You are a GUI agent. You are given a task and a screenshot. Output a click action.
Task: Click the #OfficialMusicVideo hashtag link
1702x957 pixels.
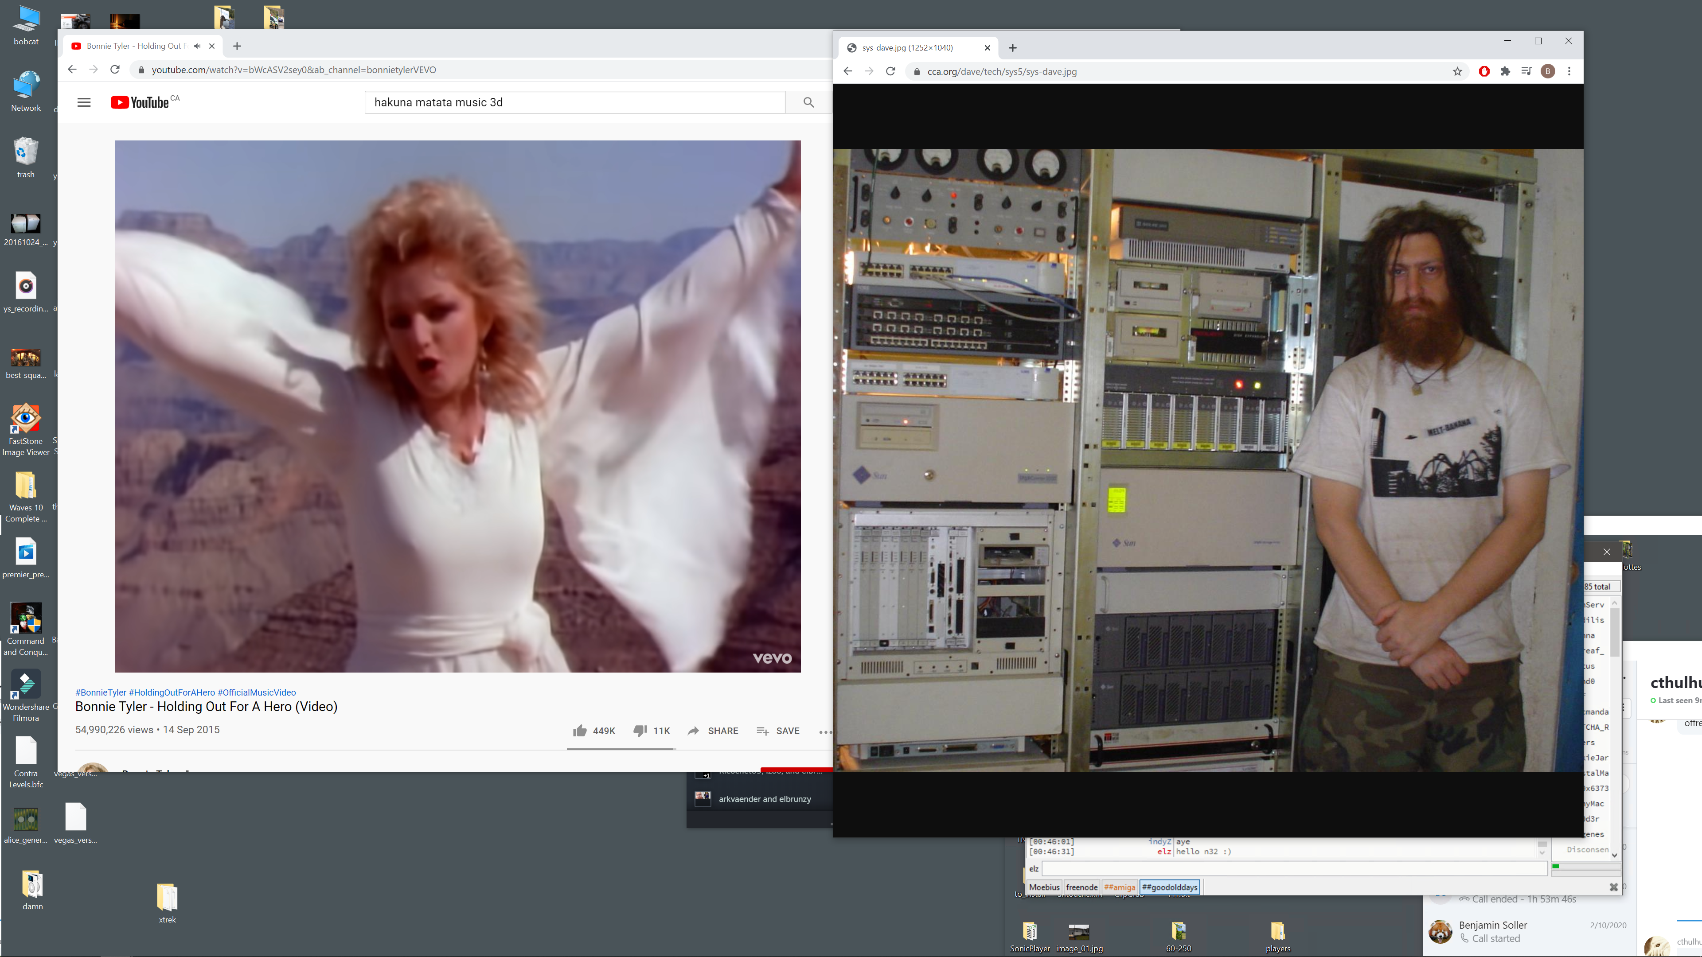pyautogui.click(x=256, y=692)
